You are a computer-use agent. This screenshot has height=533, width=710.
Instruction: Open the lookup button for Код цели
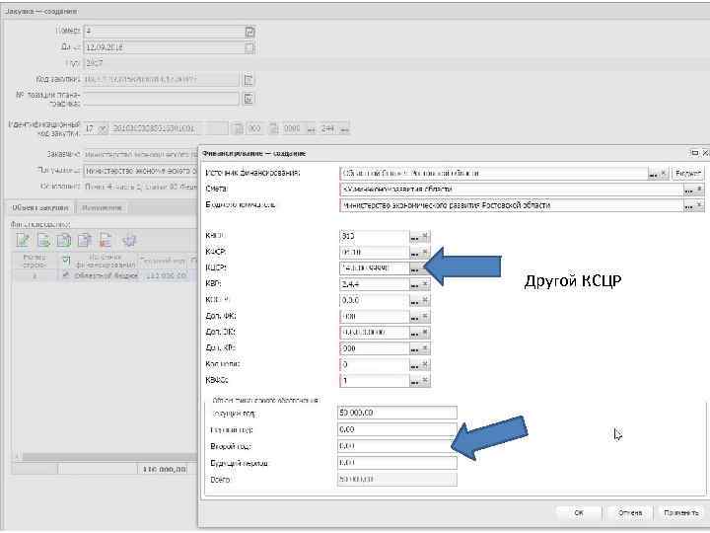coord(414,364)
